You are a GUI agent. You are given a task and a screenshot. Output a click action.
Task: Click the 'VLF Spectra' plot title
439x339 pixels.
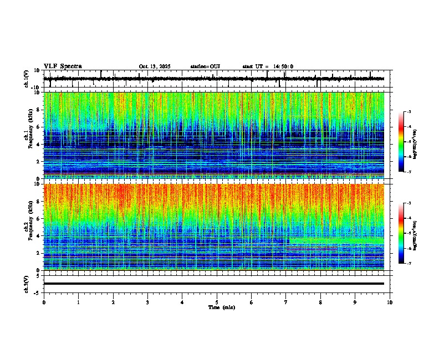63,66
